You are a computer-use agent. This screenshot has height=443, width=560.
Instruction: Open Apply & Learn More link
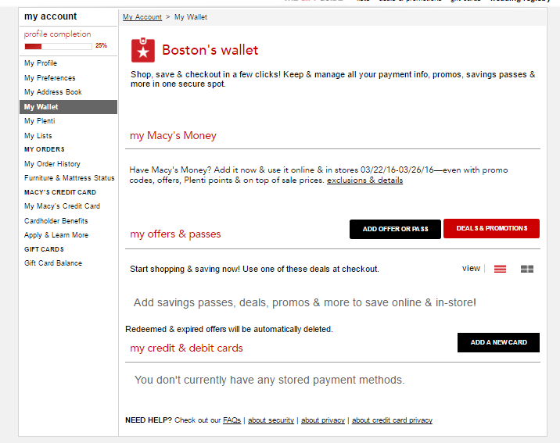click(56, 235)
